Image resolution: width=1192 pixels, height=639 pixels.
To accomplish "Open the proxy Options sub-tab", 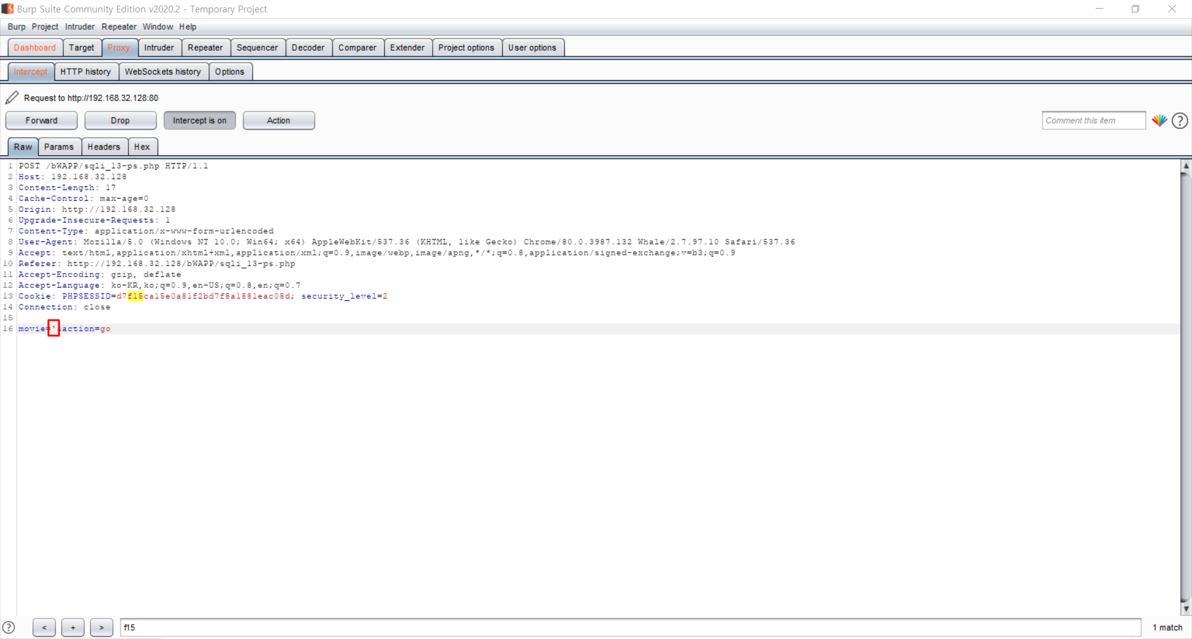I will tap(230, 72).
